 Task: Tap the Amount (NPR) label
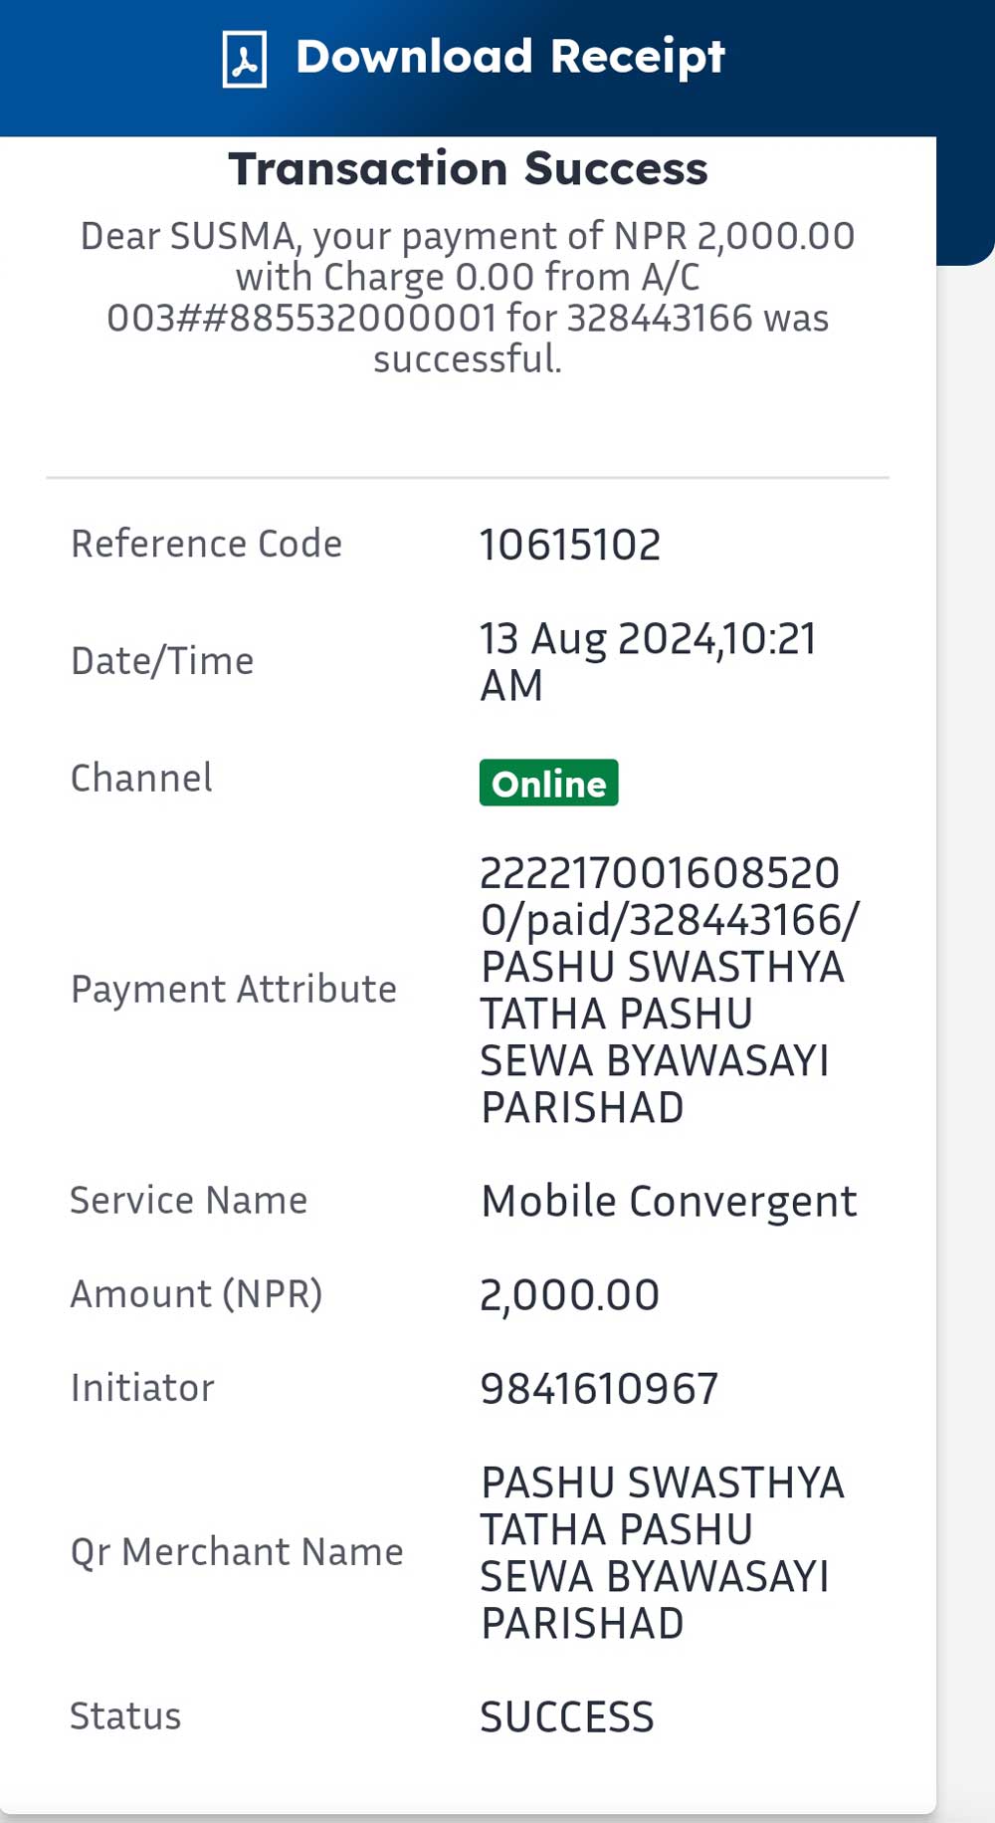coord(196,1294)
